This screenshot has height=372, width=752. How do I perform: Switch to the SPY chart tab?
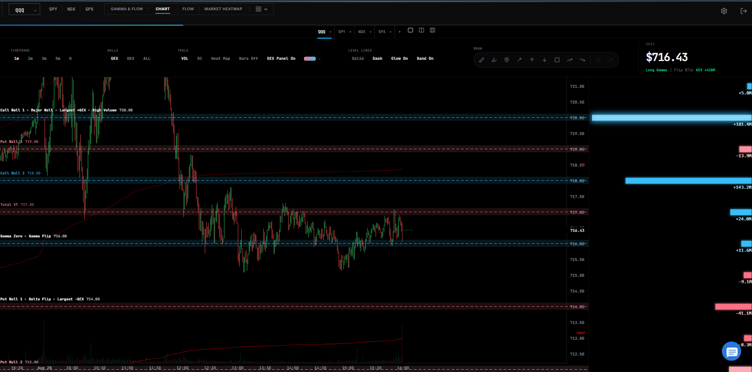click(342, 32)
